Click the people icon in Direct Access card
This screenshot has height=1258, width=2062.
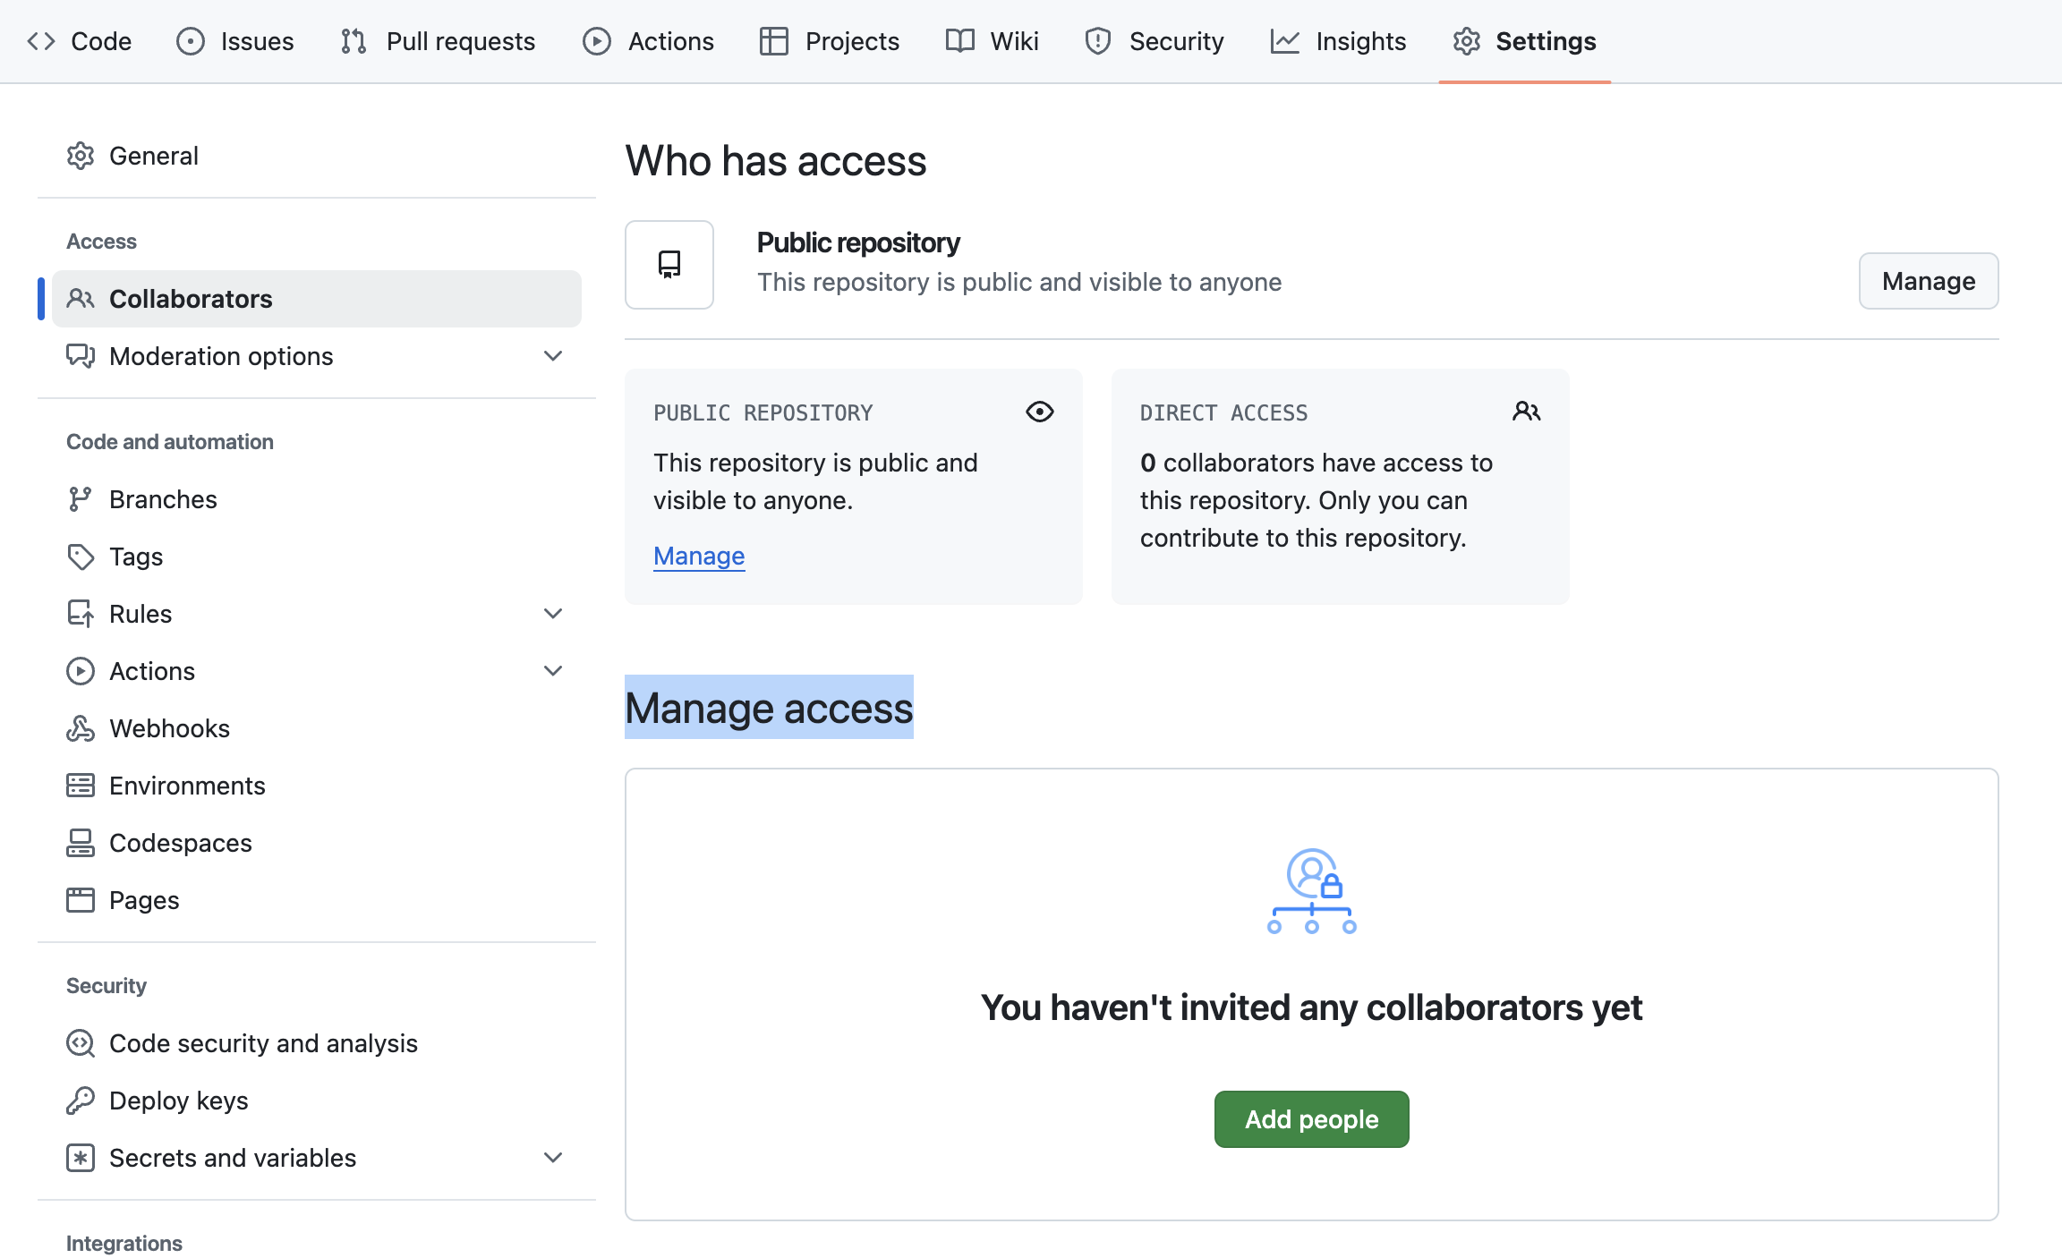1526,412
